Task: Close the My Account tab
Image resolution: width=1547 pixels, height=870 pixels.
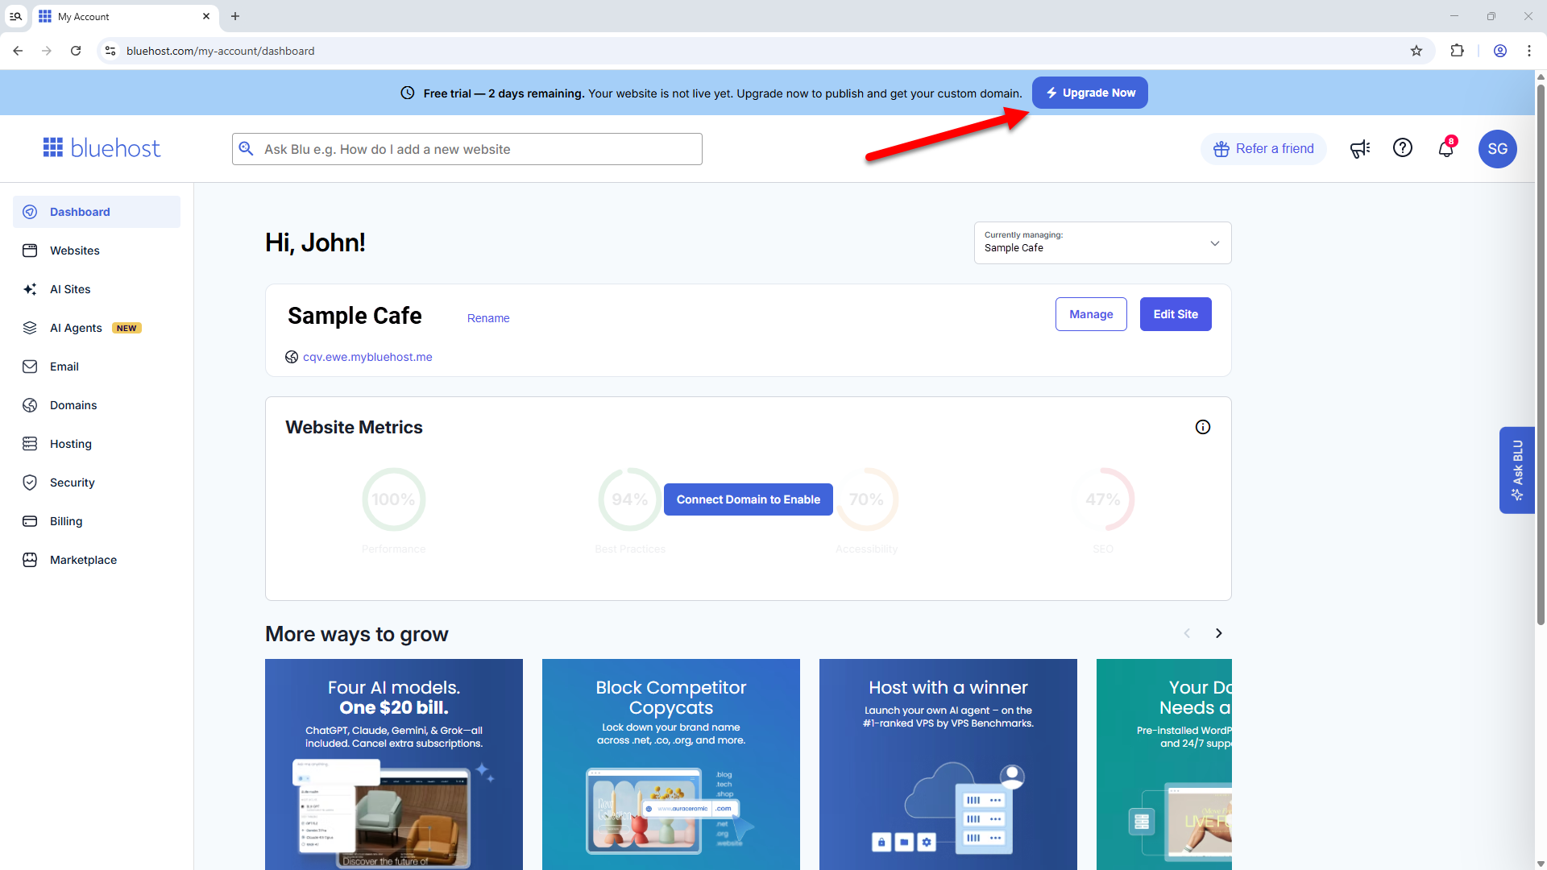Action: 206,16
